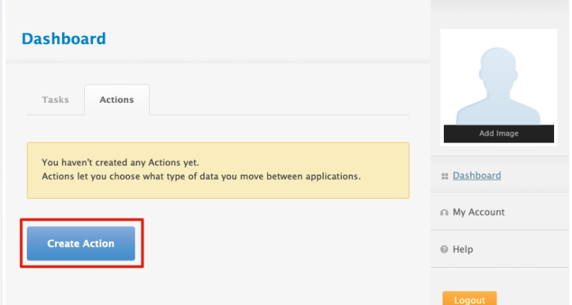Click the Help question mark icon
Screen dimensions: 572x305
445,249
